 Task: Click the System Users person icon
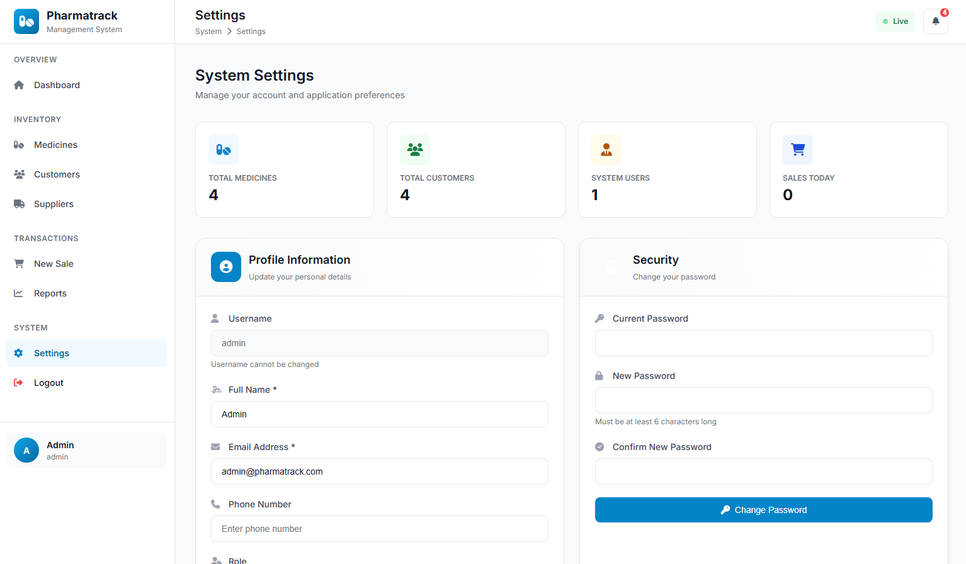click(x=606, y=150)
